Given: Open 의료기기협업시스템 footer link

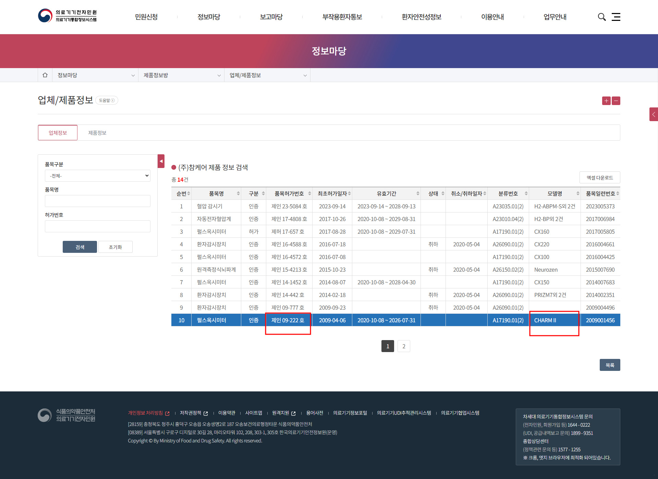Looking at the screenshot, I should pos(460,413).
